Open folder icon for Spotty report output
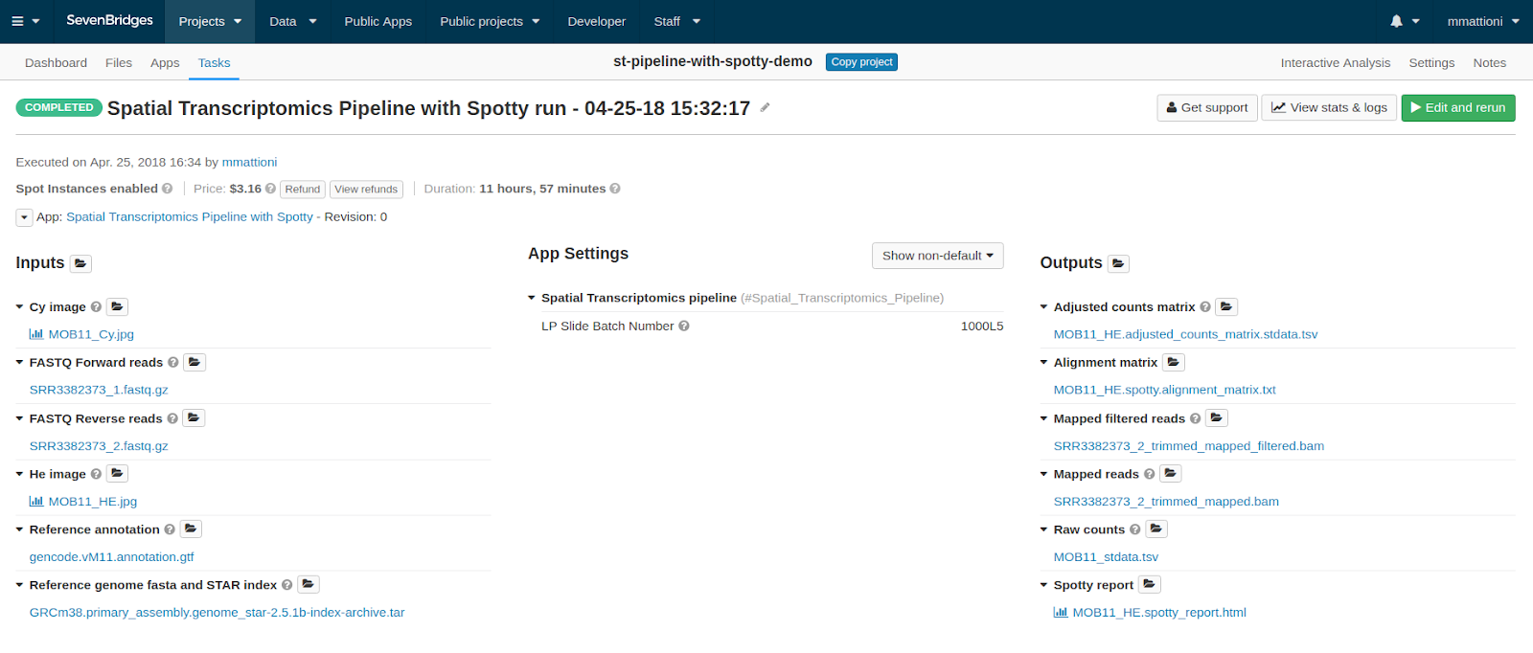Image resolution: width=1533 pixels, height=653 pixels. click(x=1150, y=584)
